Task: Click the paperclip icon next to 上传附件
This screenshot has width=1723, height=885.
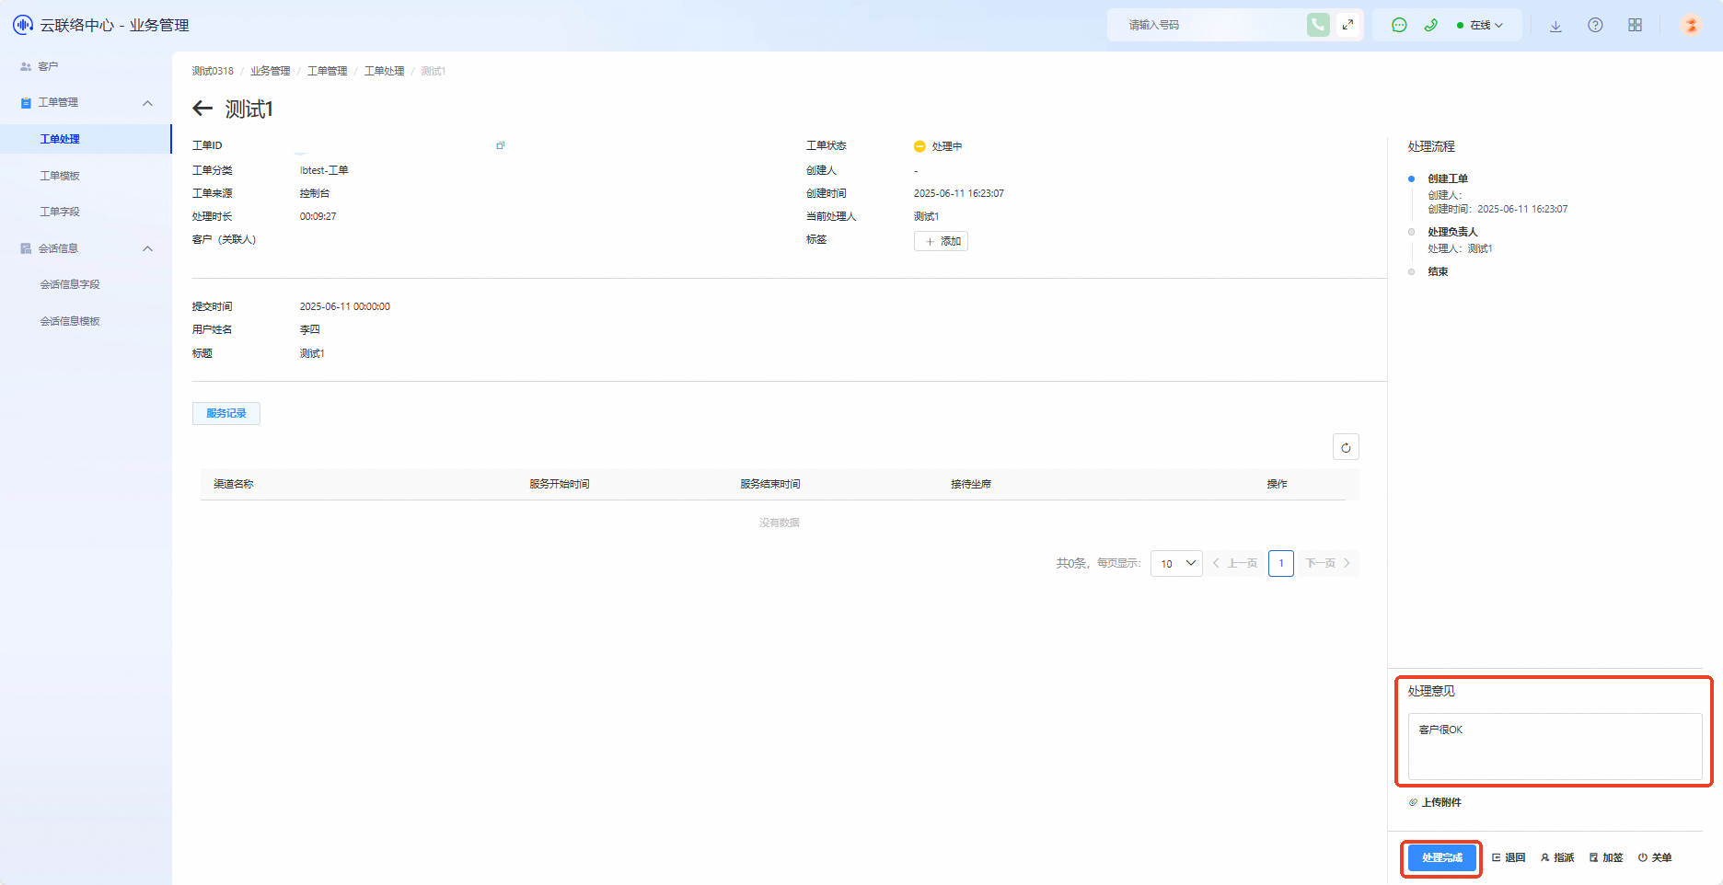Action: coord(1413,802)
